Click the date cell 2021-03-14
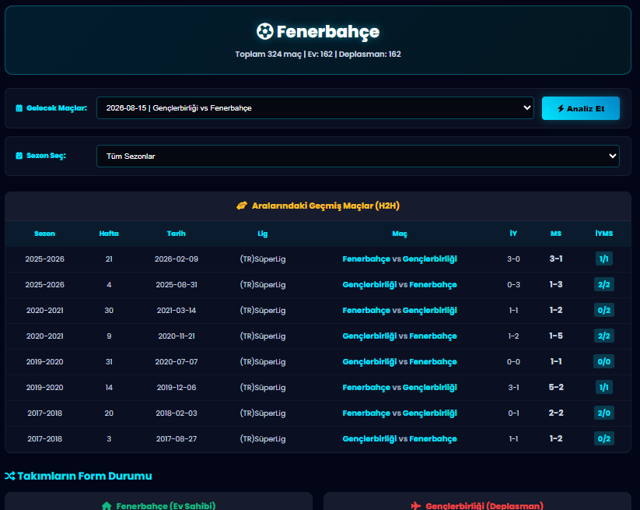Screen dimensions: 640x510 pyautogui.click(x=177, y=311)
